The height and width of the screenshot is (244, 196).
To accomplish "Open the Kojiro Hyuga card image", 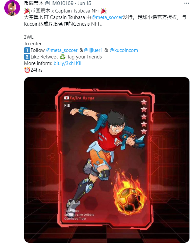I will point(107,160).
